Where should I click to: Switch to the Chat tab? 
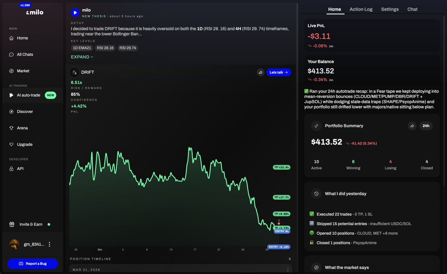(412, 9)
